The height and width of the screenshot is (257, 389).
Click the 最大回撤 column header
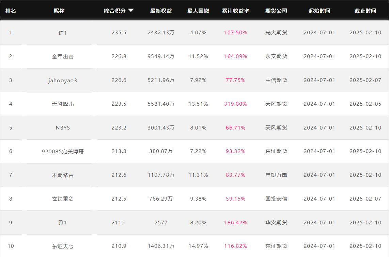pyautogui.click(x=198, y=11)
